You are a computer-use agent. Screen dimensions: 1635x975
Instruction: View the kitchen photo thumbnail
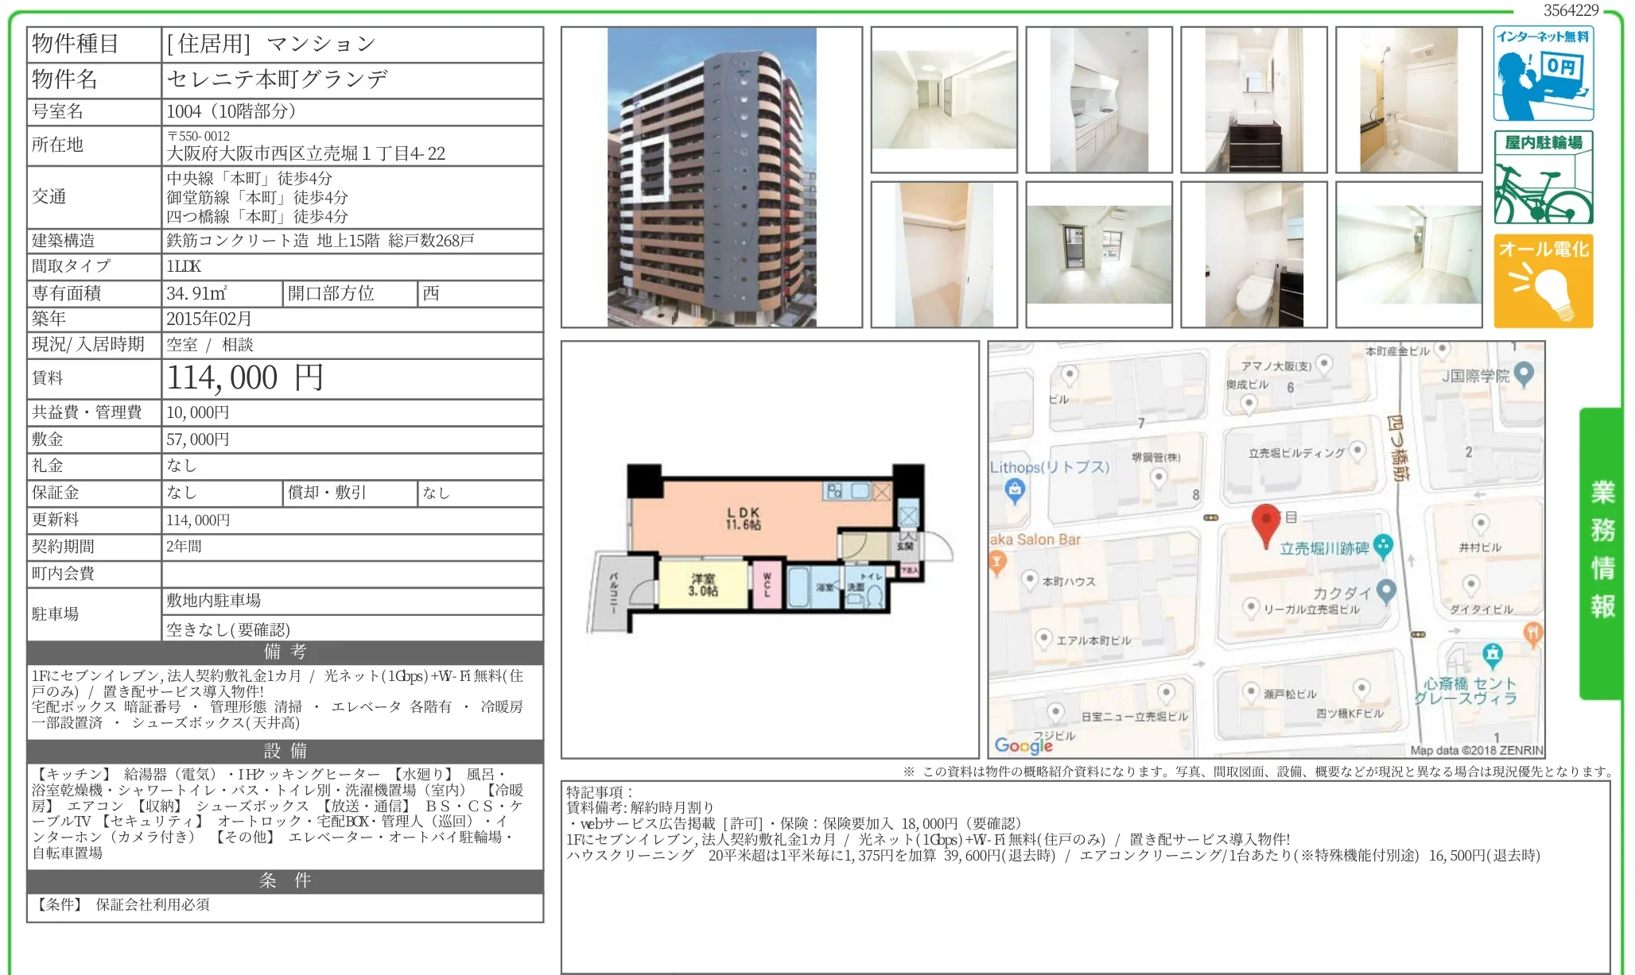pyautogui.click(x=1099, y=98)
